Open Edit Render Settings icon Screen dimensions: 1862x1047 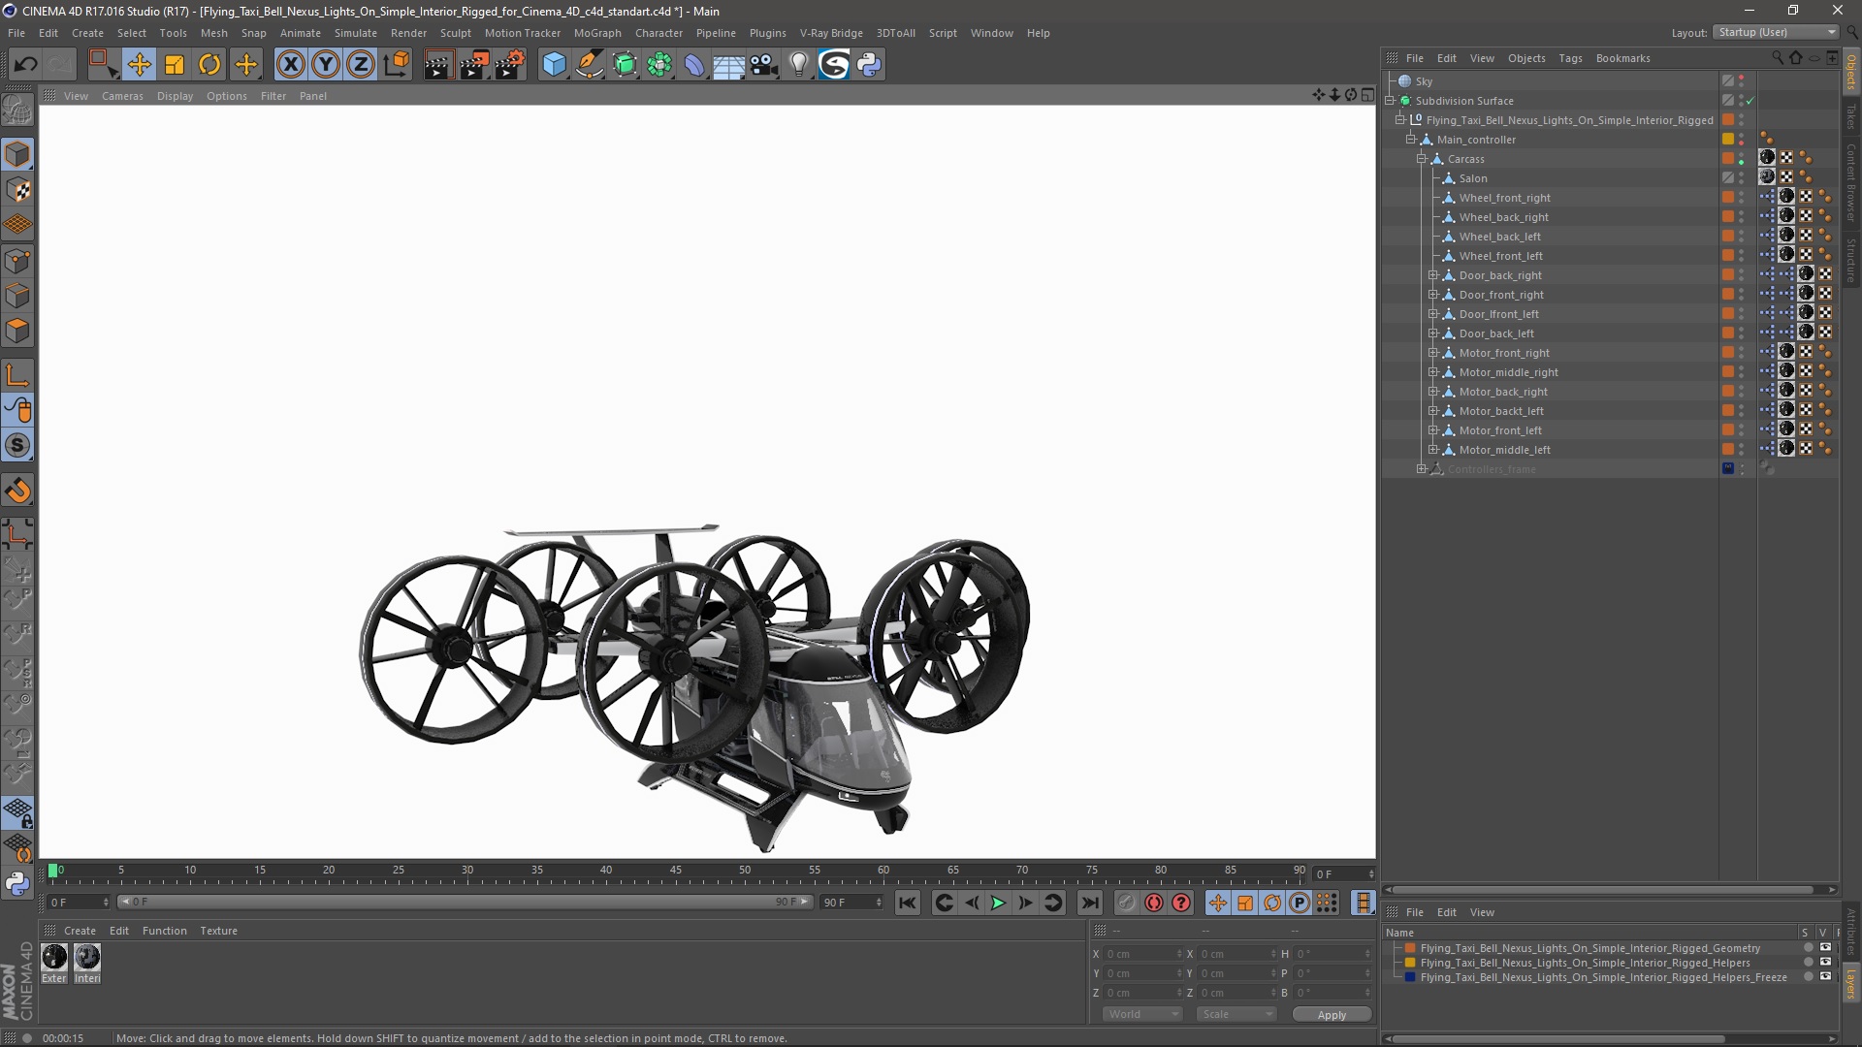[510, 65]
